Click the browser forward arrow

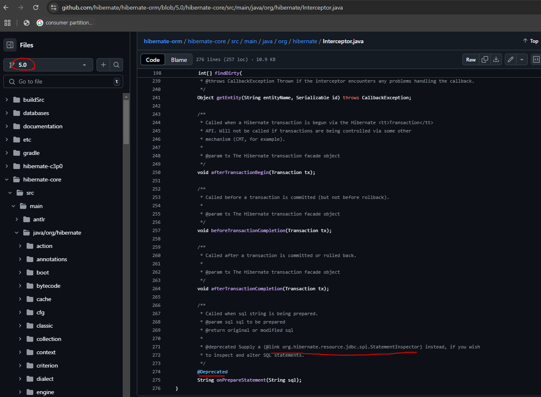pyautogui.click(x=21, y=7)
